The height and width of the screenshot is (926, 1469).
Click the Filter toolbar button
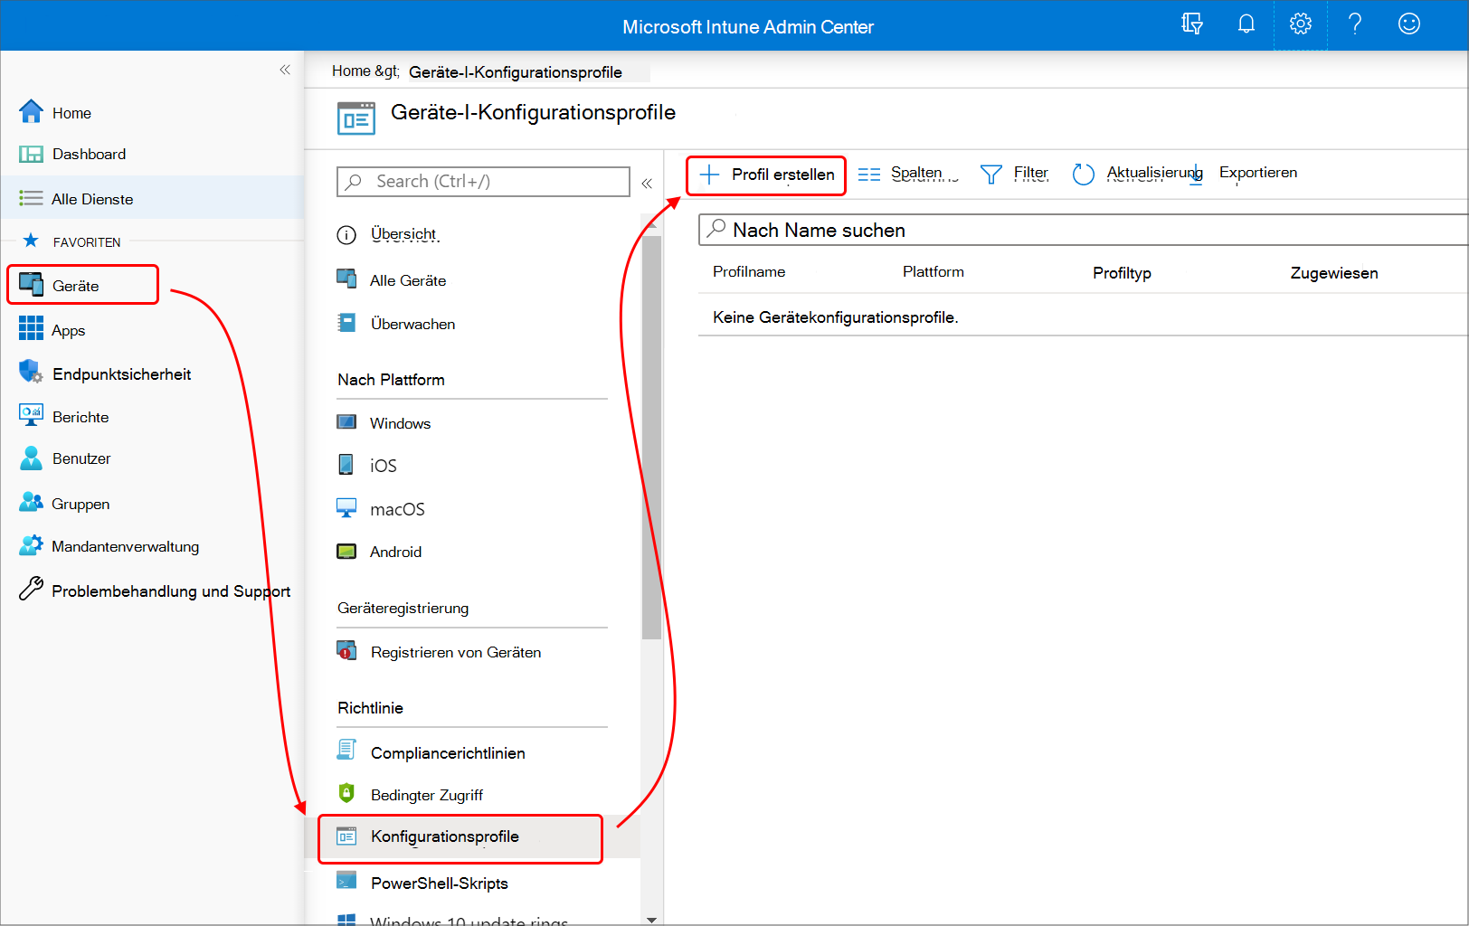click(1015, 174)
